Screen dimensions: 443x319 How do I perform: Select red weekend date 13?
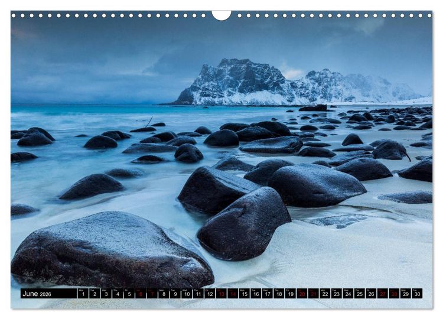221,293
